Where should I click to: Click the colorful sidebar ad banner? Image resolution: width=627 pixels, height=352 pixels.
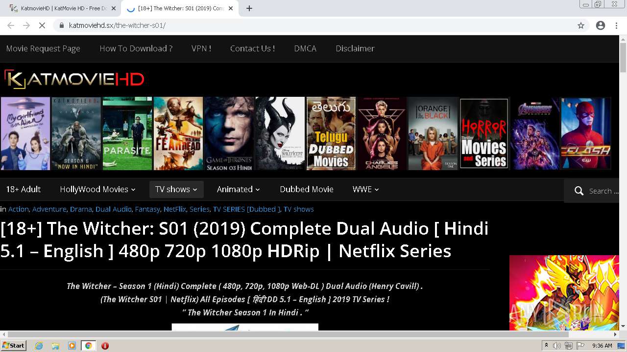pos(564,292)
